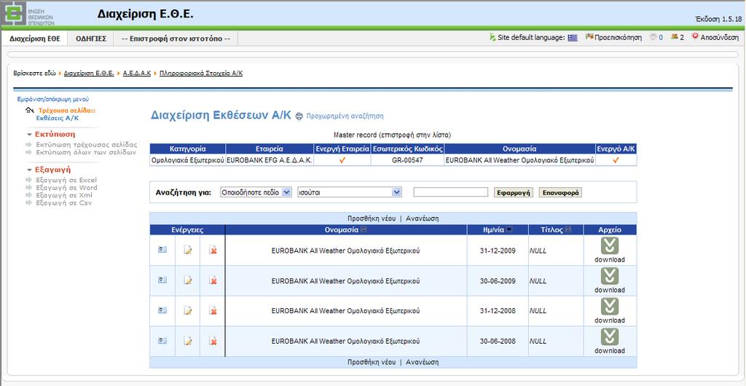This screenshot has width=746, height=386.
Task: Open the Οποιοδήποτε πεδίο field dropdown
Action: point(256,192)
